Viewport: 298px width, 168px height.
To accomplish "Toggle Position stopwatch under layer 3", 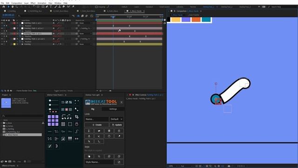I will coord(20,36).
